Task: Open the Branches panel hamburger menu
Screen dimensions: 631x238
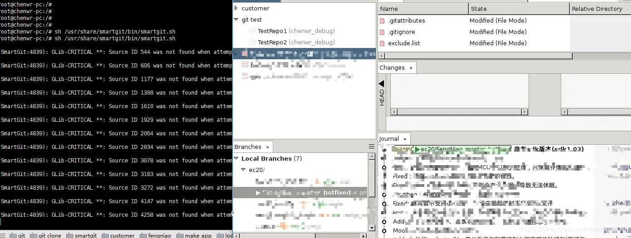Action: point(372,147)
